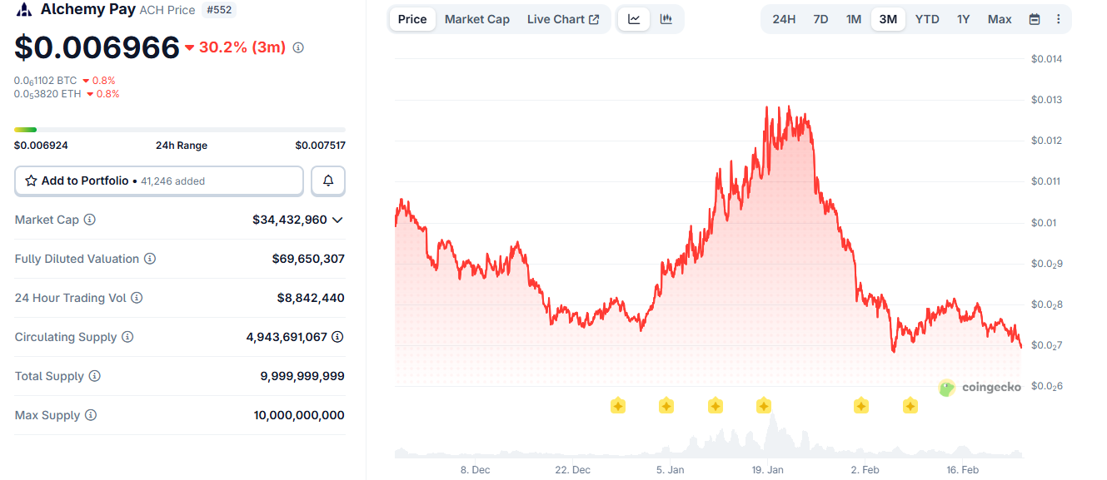Add Alchemy Pay to Portfolio

pos(159,181)
